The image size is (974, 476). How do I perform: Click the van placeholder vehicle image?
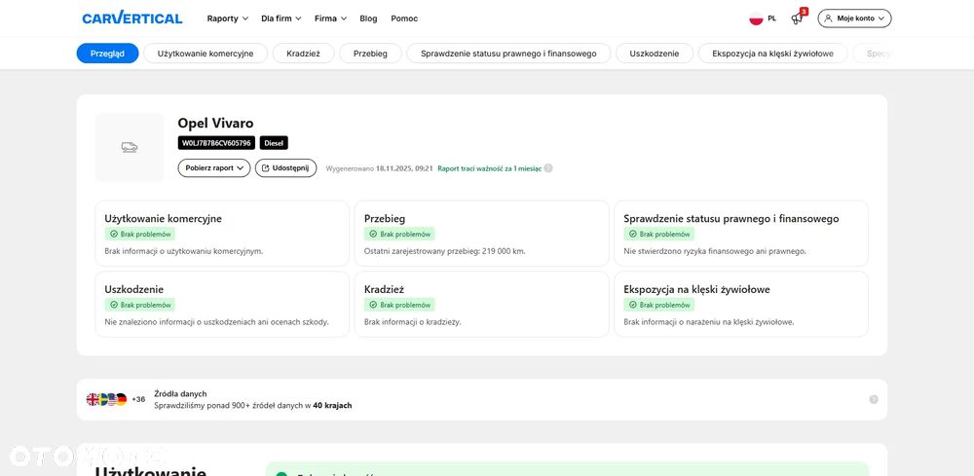(x=130, y=147)
